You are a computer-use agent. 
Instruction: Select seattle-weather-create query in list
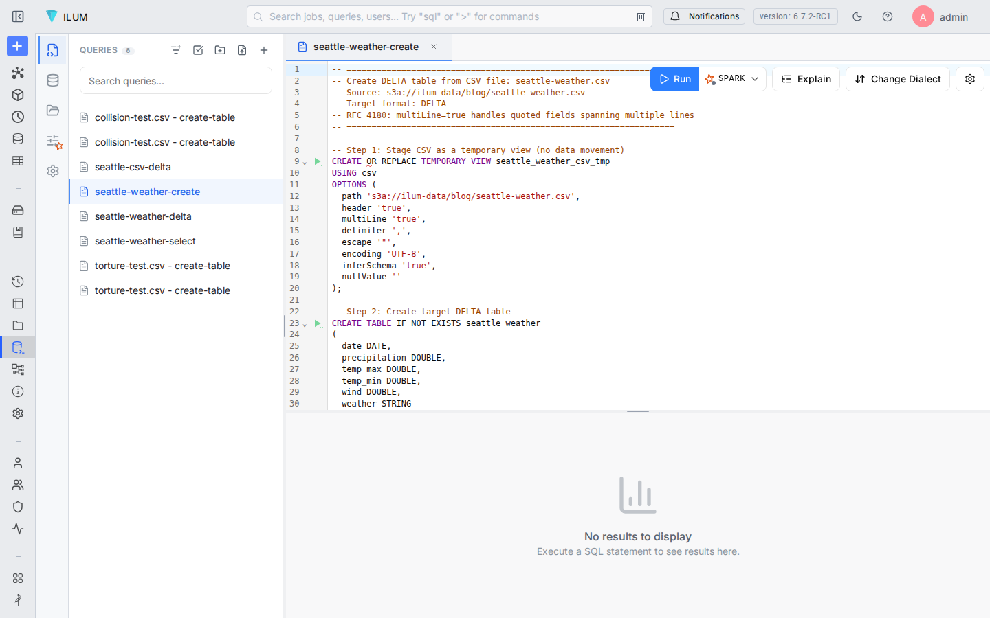coord(176,192)
